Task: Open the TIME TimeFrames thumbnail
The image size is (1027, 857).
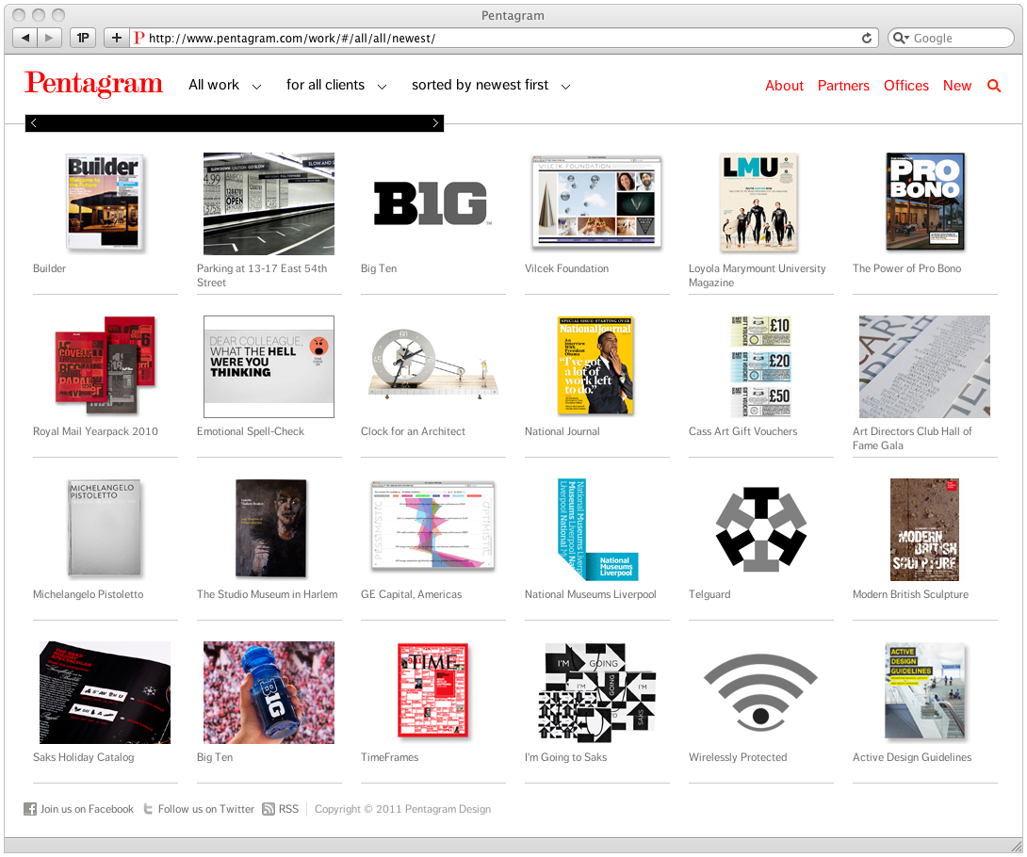Action: tap(432, 690)
